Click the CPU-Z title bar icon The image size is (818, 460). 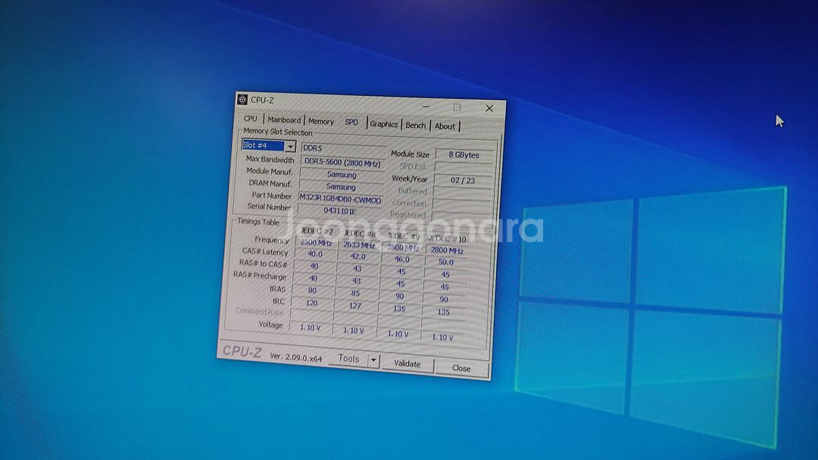[242, 100]
